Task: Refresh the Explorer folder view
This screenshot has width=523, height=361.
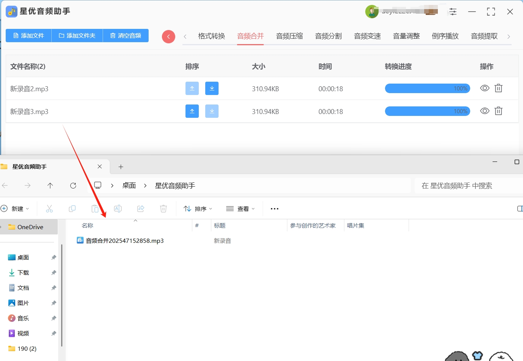Action: (73, 185)
